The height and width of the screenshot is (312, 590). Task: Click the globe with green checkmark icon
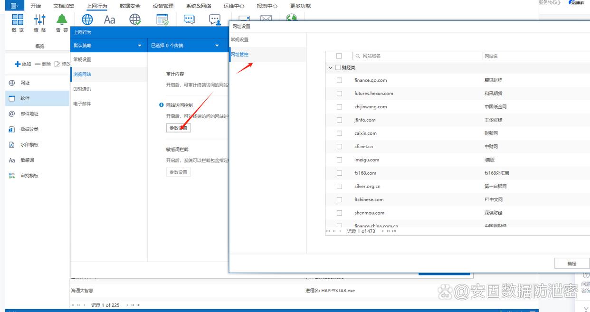click(x=135, y=19)
